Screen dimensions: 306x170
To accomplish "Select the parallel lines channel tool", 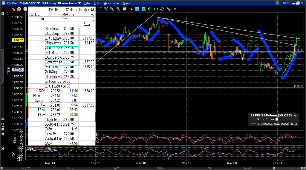I will [106, 9].
